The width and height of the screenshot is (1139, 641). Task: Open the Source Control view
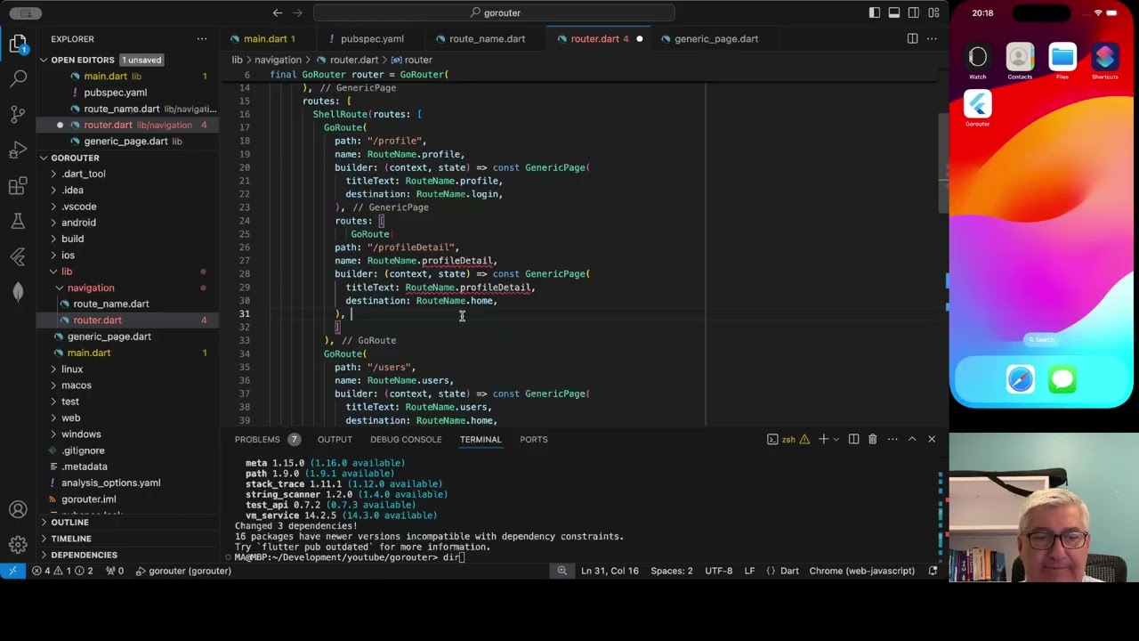tap(18, 114)
